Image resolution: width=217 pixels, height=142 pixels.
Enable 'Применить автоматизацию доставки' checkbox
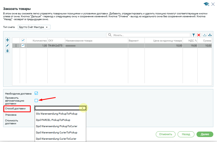click(36, 100)
